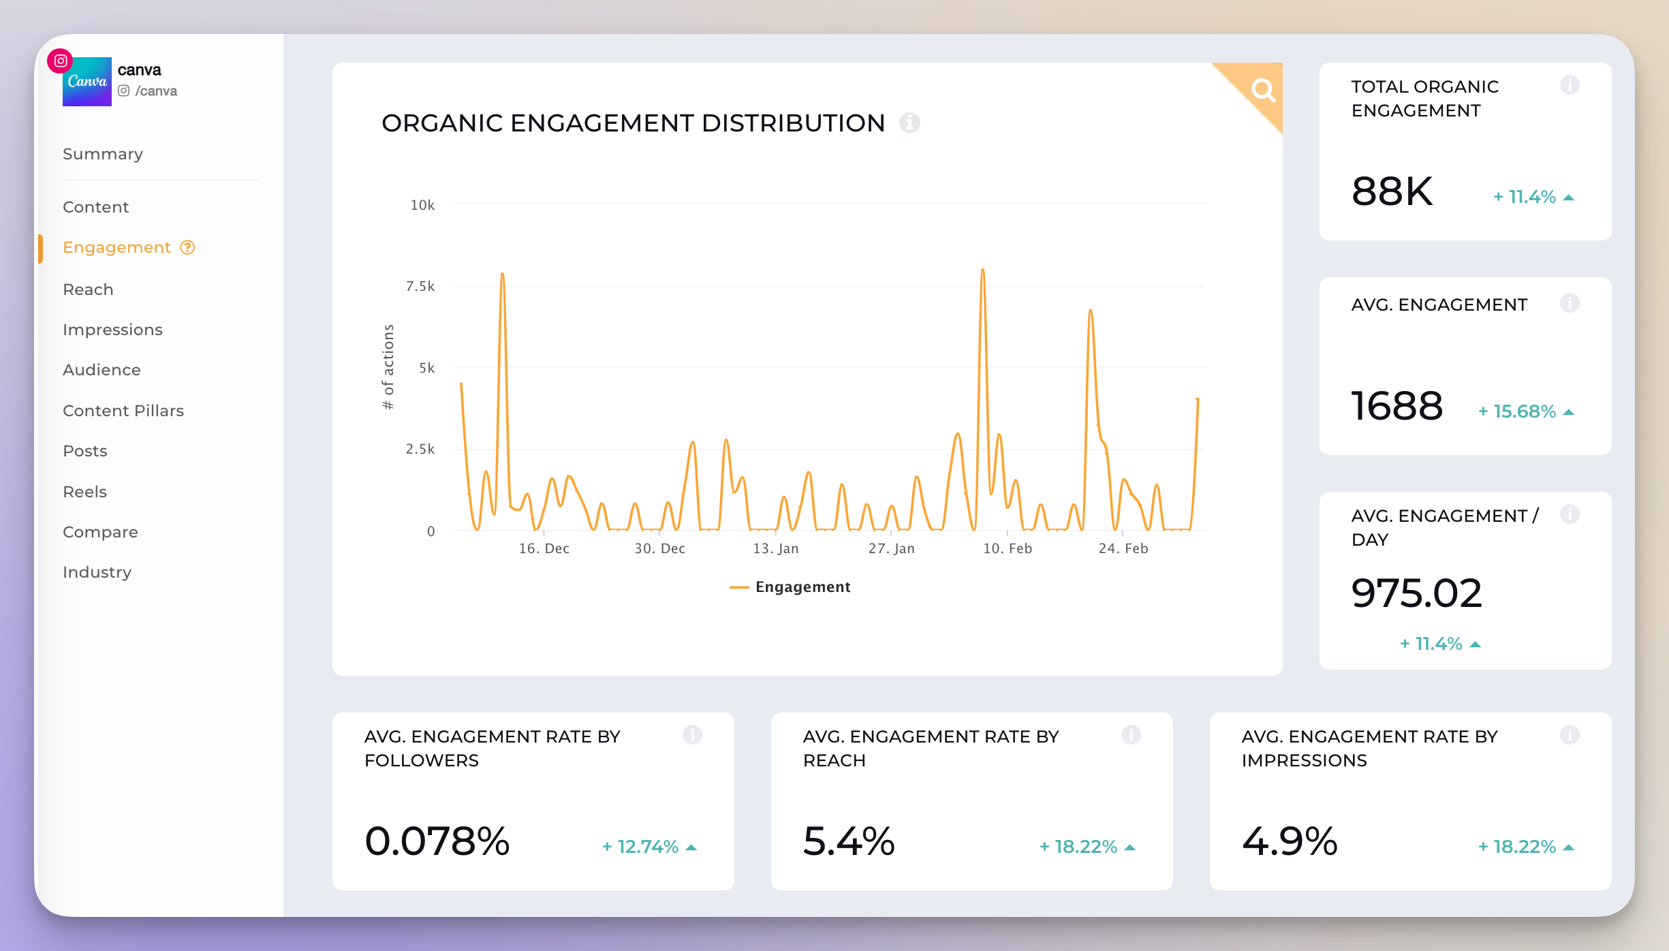Click the canva account name

click(139, 70)
